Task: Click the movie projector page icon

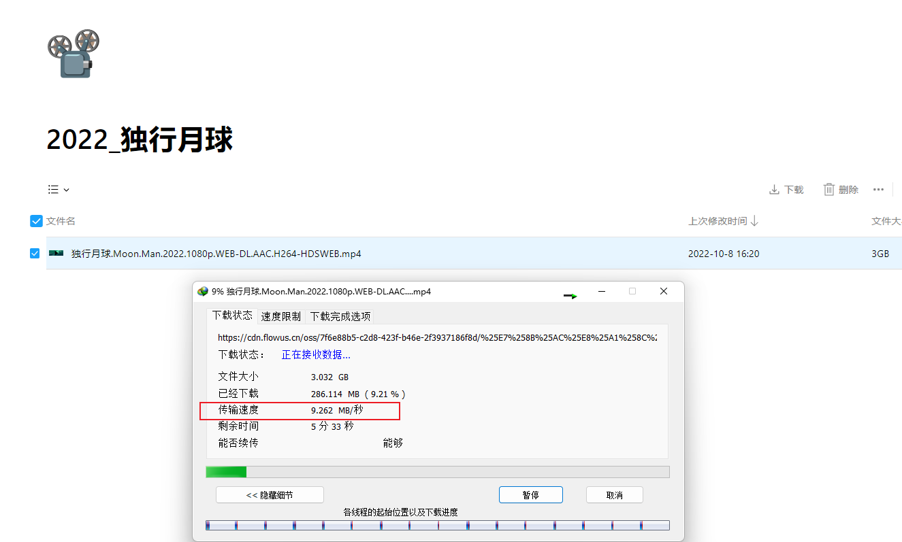Action: tap(74, 53)
